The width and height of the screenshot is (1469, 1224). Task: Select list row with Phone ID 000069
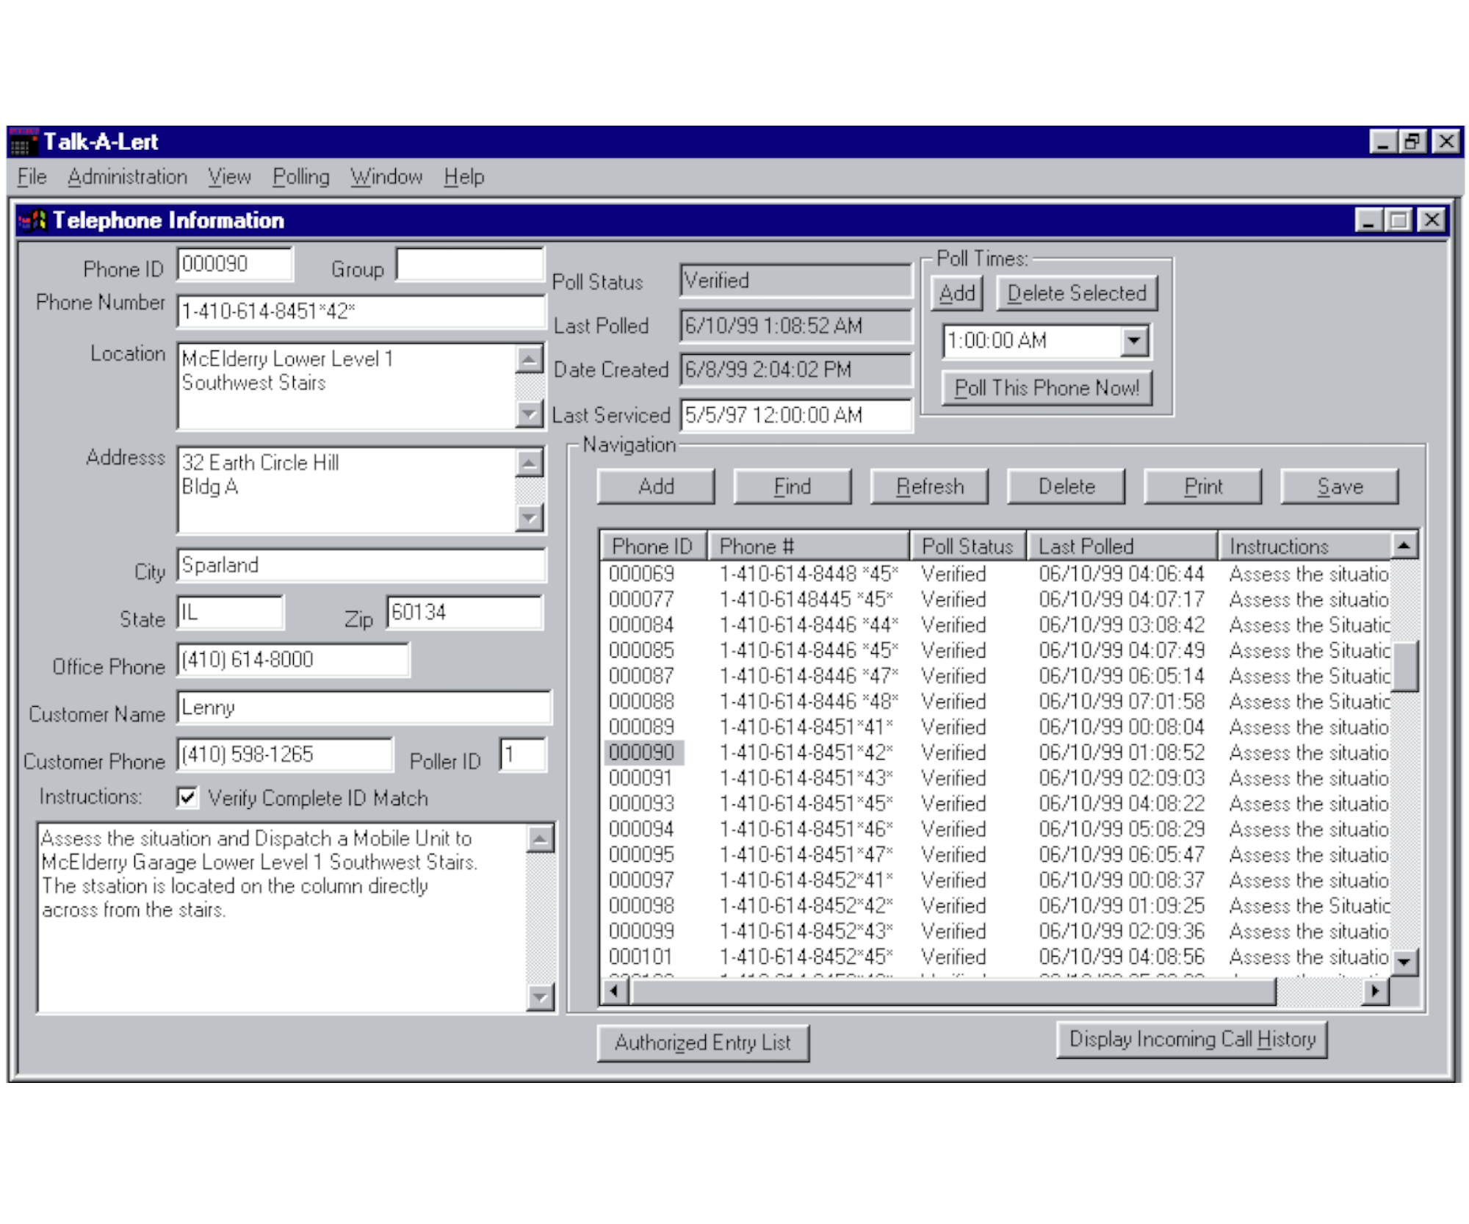(x=997, y=574)
